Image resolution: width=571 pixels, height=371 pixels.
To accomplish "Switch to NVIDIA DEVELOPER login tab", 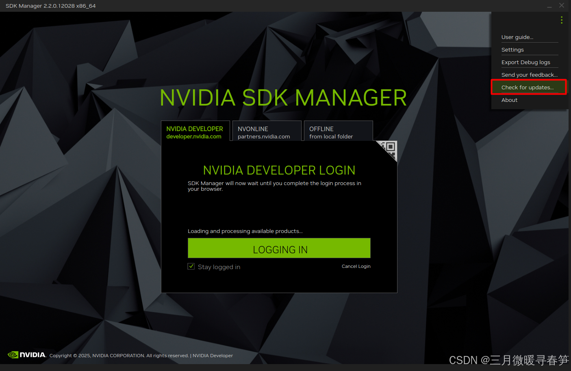I will click(x=195, y=131).
